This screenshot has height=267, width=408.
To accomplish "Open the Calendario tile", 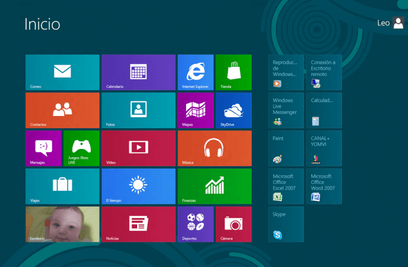I will [138, 72].
